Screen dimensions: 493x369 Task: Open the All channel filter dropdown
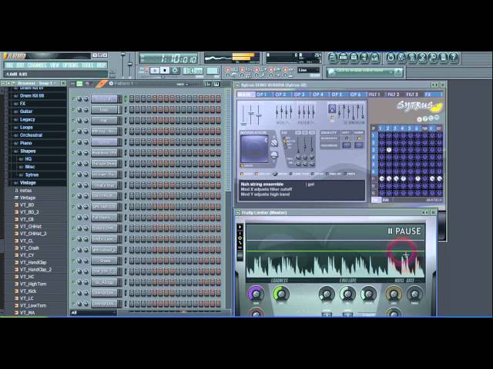[94, 313]
